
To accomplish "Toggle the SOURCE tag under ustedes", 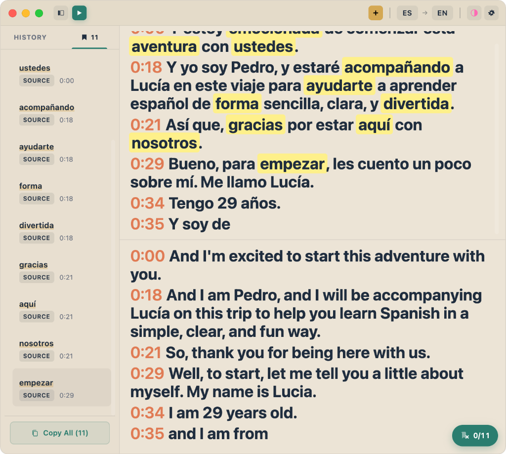I will point(37,80).
